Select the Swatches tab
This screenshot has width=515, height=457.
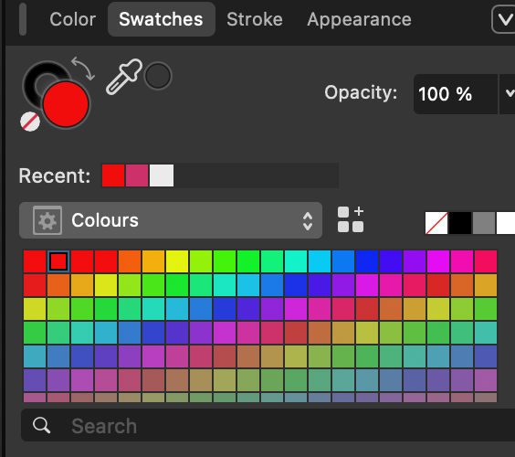162,19
